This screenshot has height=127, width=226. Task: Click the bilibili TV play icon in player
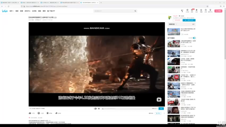(159, 99)
